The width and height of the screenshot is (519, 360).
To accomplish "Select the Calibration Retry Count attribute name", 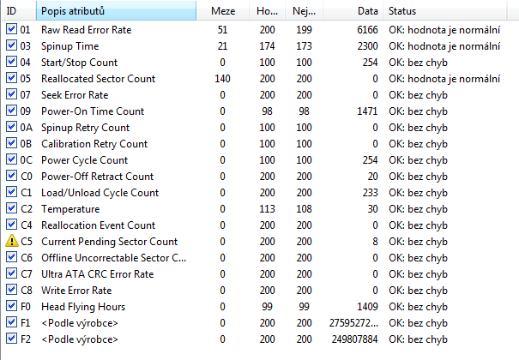I will pyautogui.click(x=94, y=144).
